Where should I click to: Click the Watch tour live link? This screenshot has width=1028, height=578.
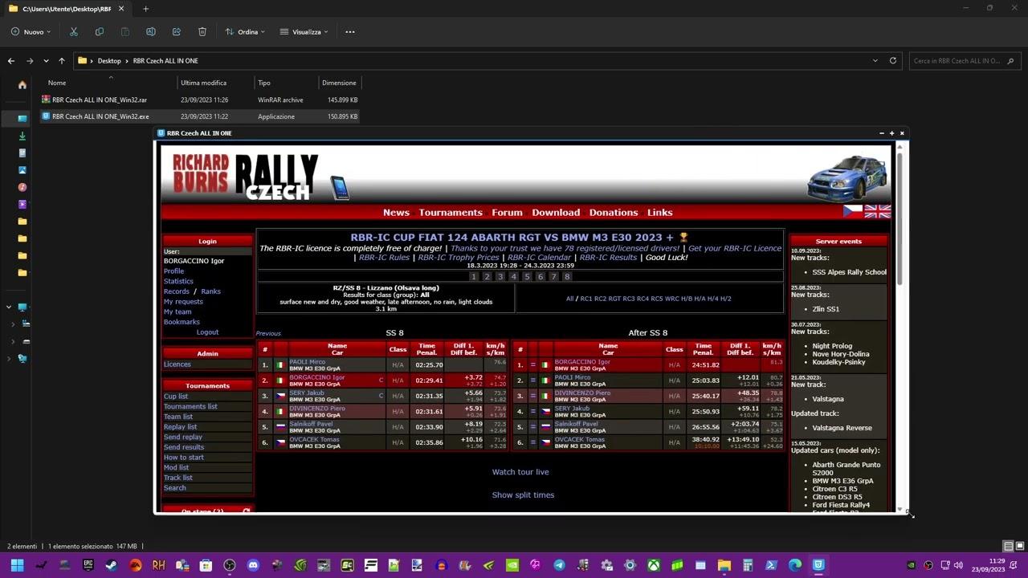(520, 472)
